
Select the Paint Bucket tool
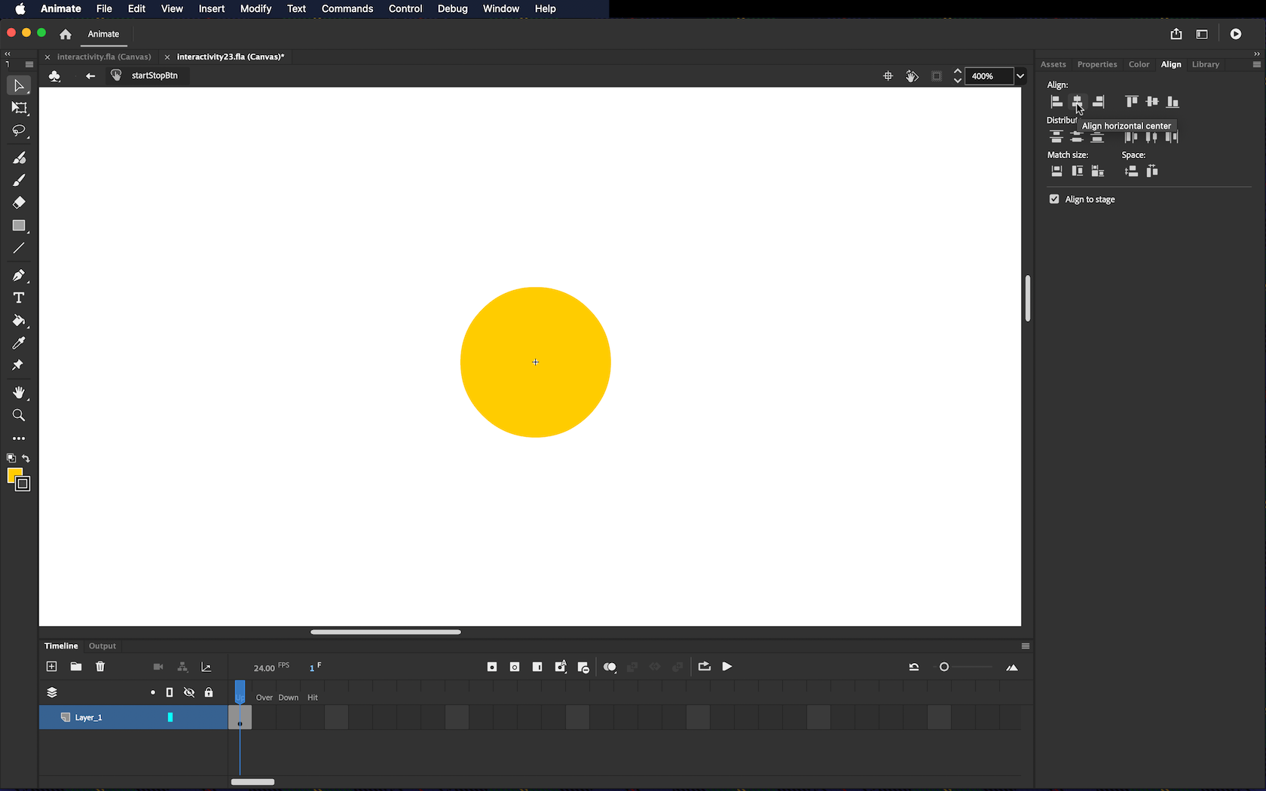(x=19, y=320)
